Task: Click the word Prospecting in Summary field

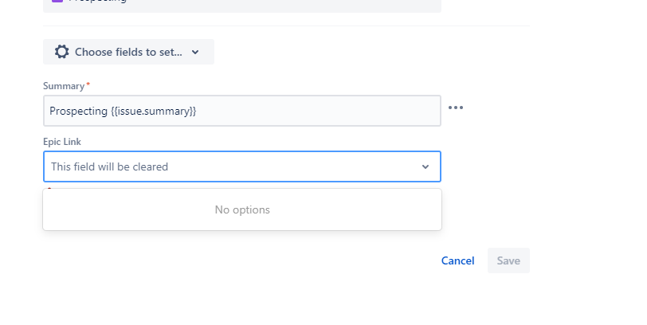Action: [x=78, y=112]
